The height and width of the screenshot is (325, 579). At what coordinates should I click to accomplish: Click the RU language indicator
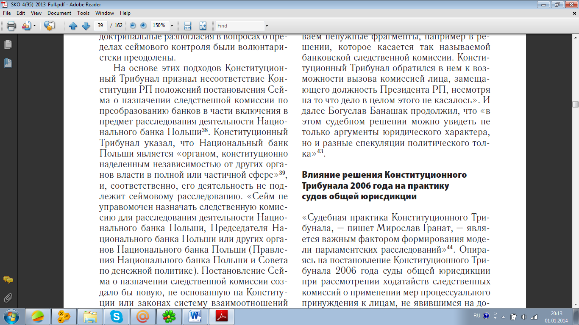pyautogui.click(x=477, y=316)
